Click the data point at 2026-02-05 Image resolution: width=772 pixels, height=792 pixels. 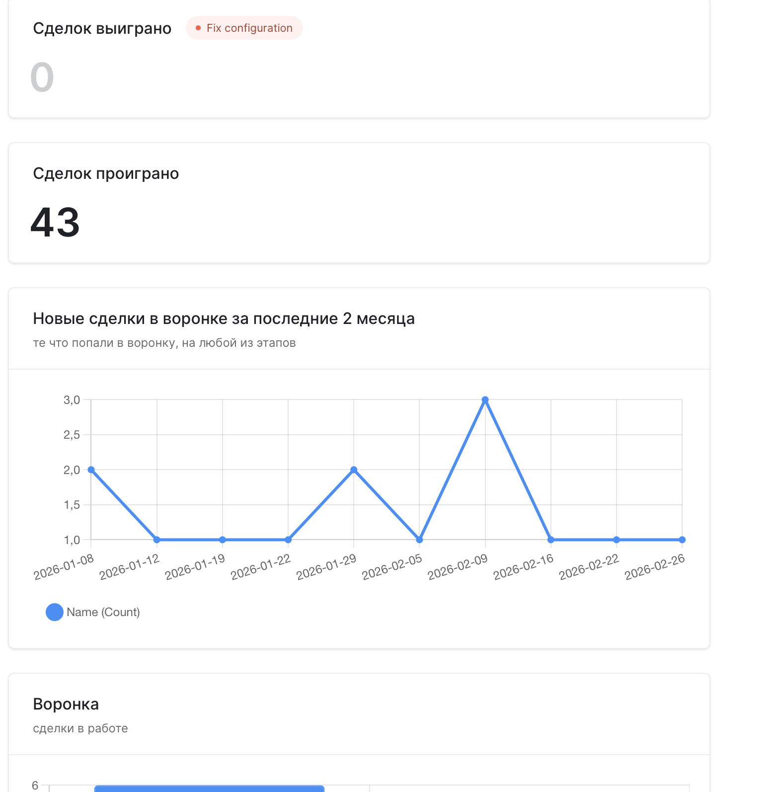point(419,540)
